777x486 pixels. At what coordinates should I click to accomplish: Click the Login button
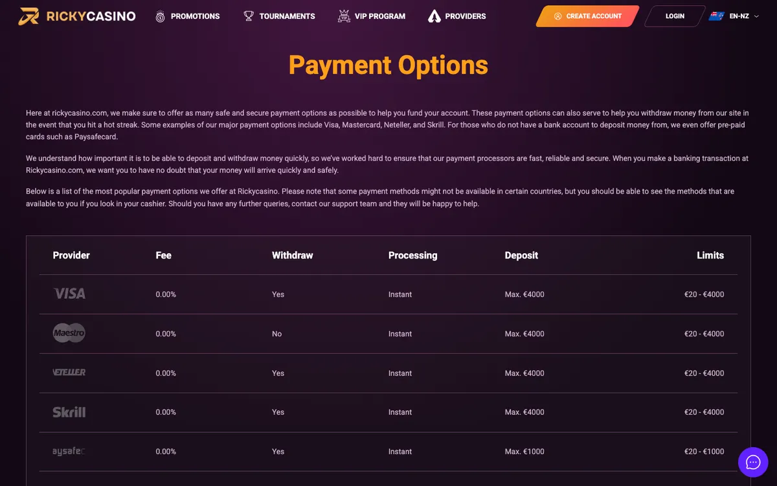[x=675, y=16]
